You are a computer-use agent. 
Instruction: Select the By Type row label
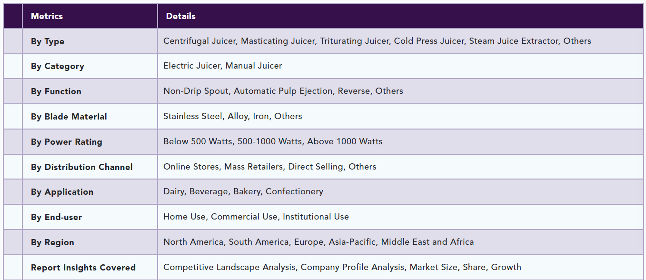(x=48, y=41)
